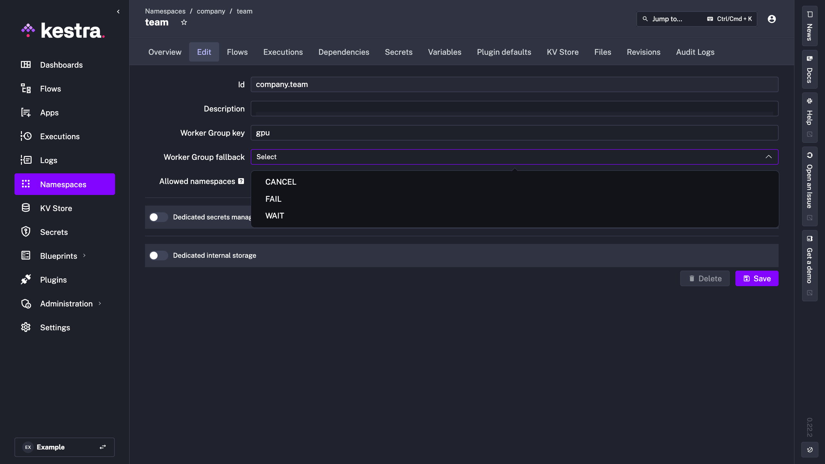Enable Dedicated internal storage

[158, 255]
